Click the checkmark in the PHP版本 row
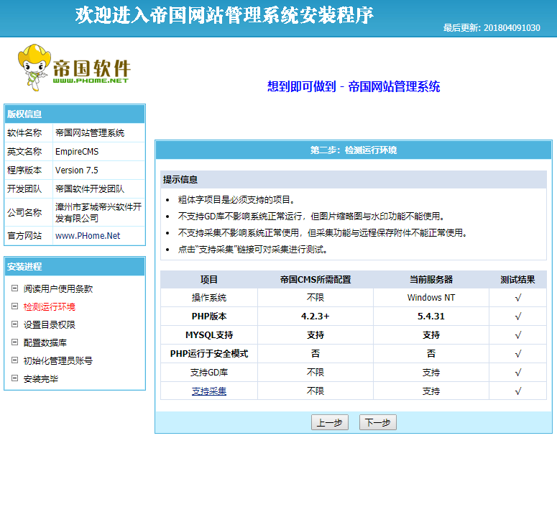 (517, 317)
